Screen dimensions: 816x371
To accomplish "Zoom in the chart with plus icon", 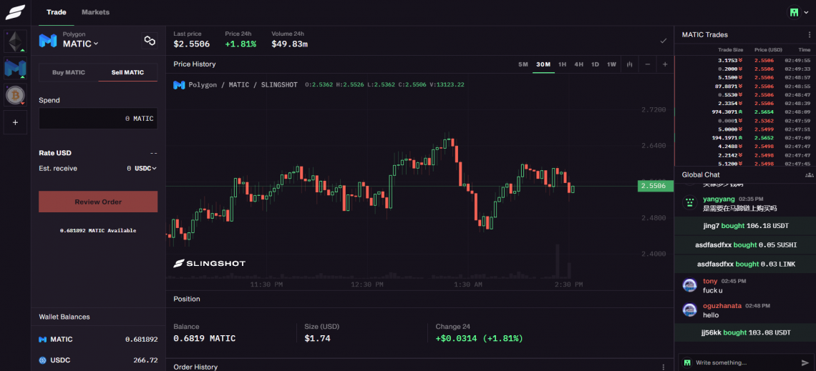I will tap(665, 64).
